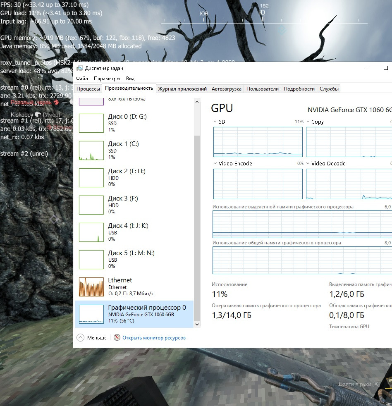Open the Службы tab

point(329,89)
